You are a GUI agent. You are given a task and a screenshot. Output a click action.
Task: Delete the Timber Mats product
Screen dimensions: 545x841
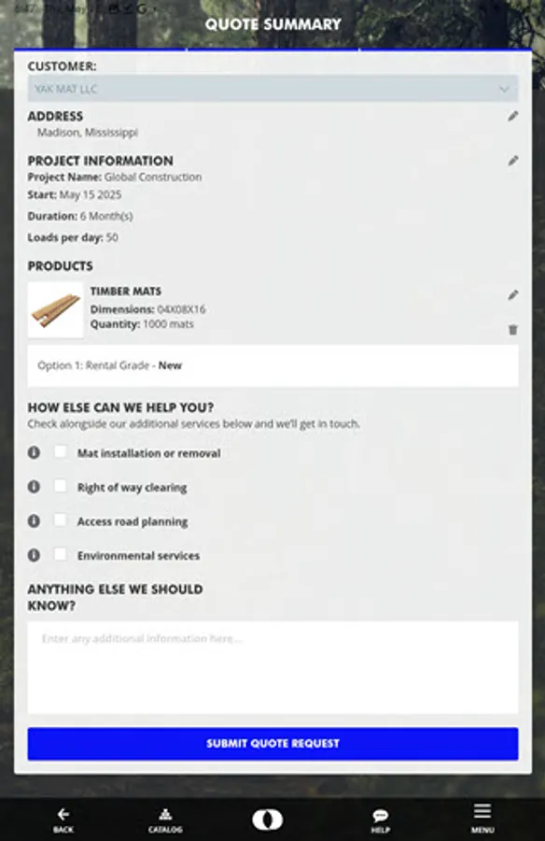point(512,329)
